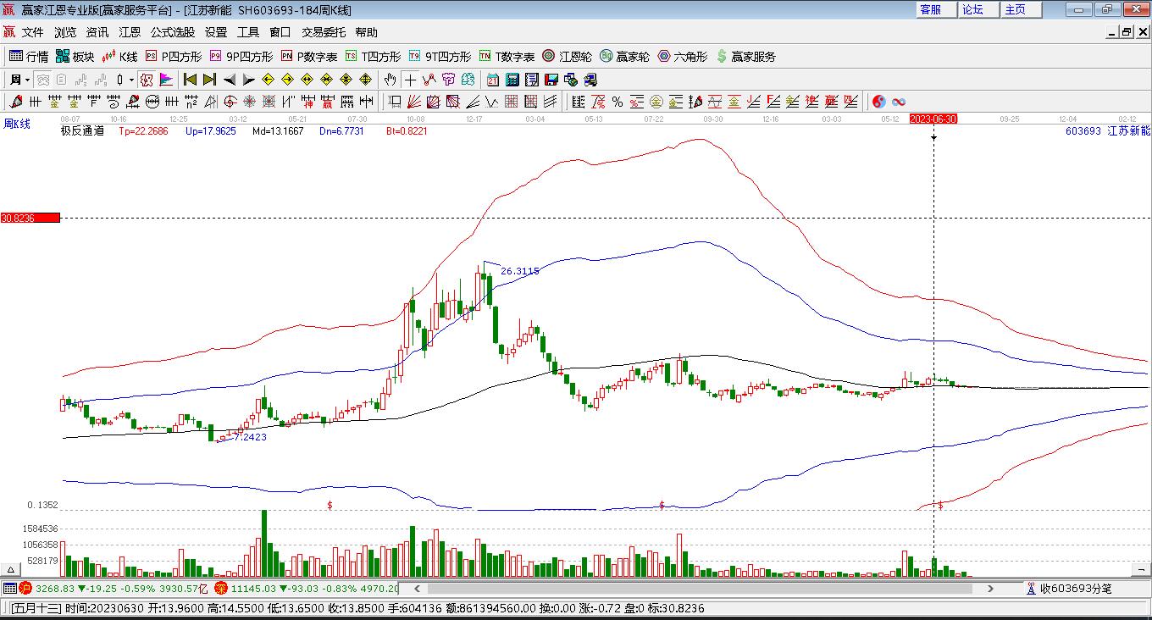1152x620 pixels.
Task: Open the 板块 sector view
Action: [75, 57]
